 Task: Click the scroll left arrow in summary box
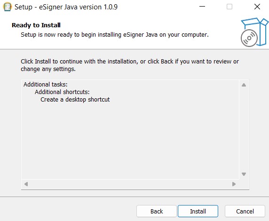[x=26, y=184]
